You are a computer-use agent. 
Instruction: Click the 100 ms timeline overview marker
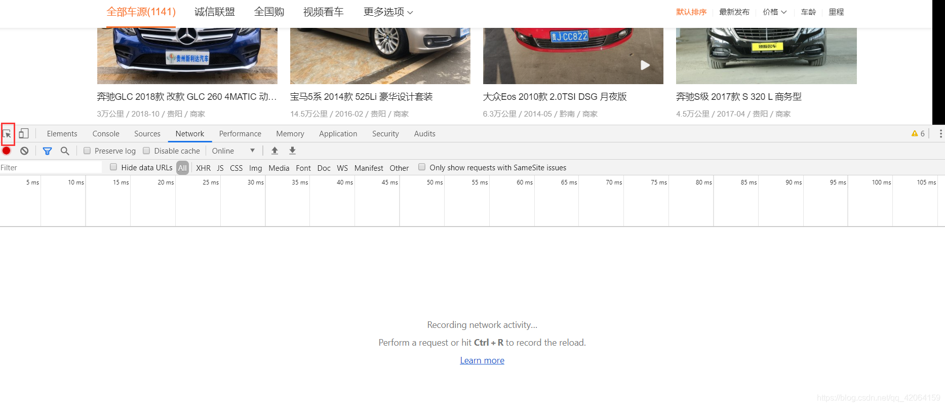(x=881, y=182)
